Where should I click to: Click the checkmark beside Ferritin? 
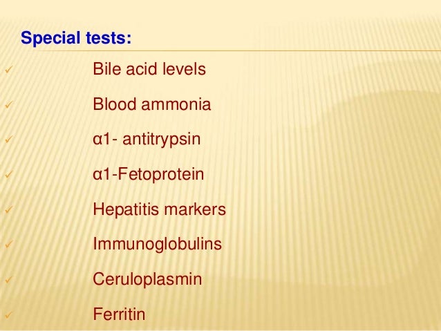click(9, 314)
